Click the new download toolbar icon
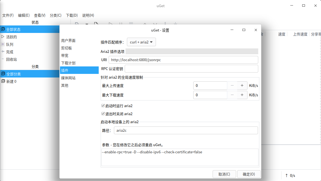The width and height of the screenshot is (321, 181). 77,24
